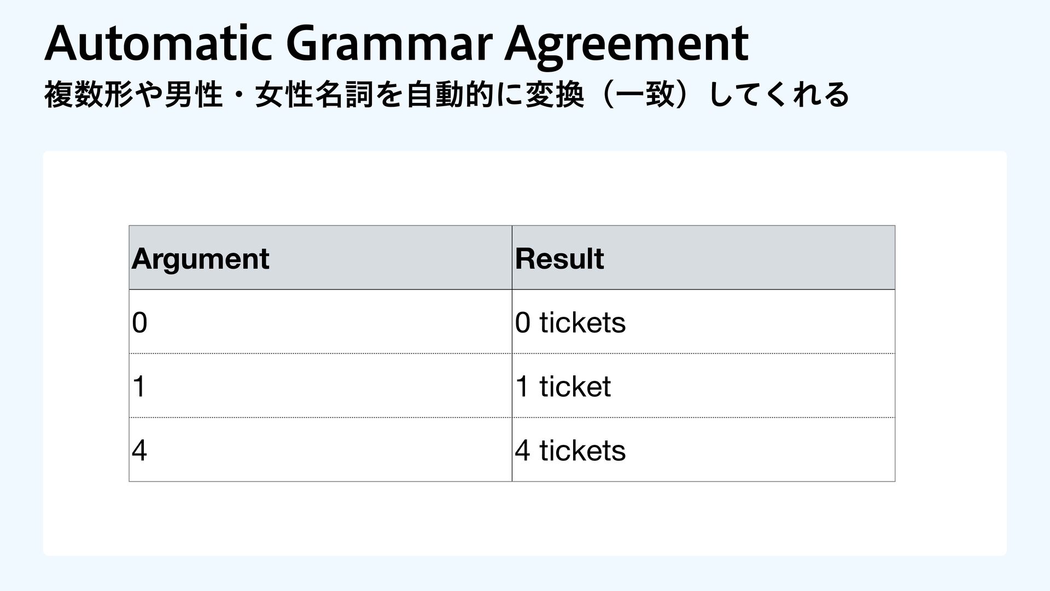Select the "0 tickets" result cell
Image resolution: width=1050 pixels, height=591 pixels.
pyautogui.click(x=703, y=322)
